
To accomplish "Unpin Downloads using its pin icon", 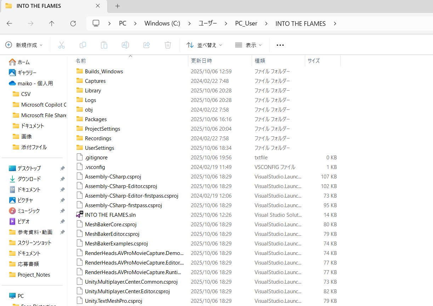I will [62, 179].
